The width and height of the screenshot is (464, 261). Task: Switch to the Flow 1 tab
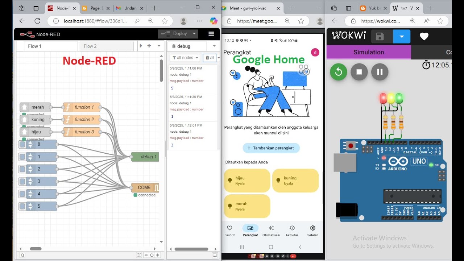click(x=51, y=46)
